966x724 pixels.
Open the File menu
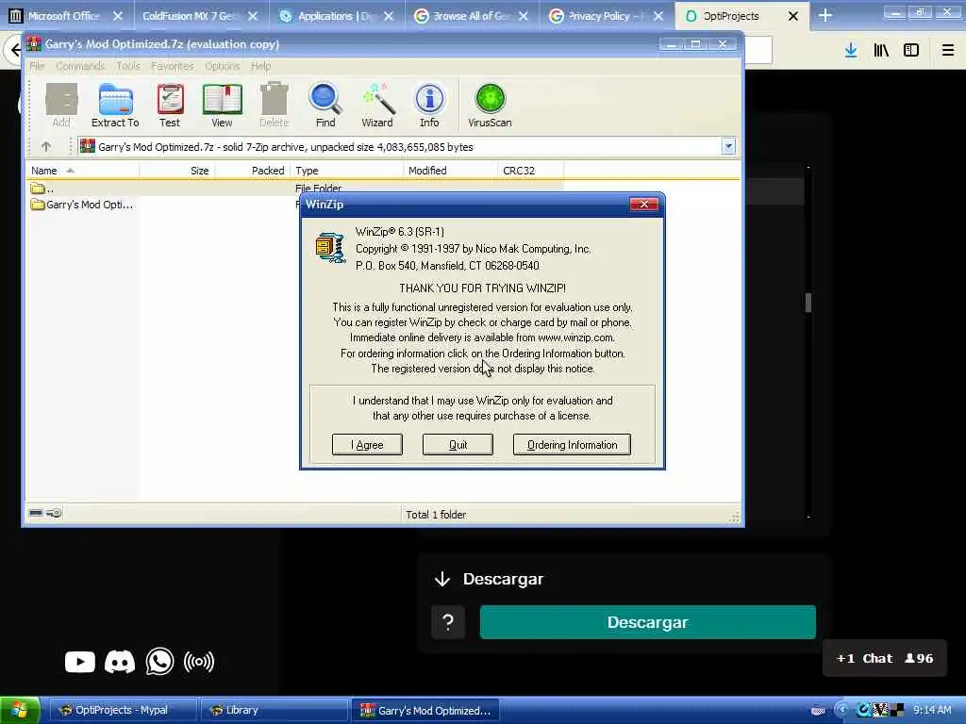37,66
